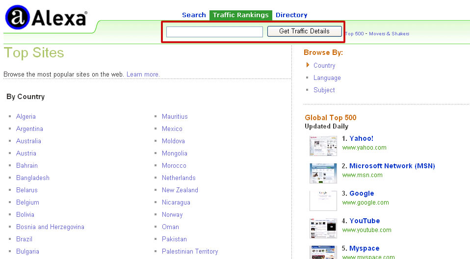This screenshot has height=259, width=470.
Task: Browse by Country
Action: point(324,66)
